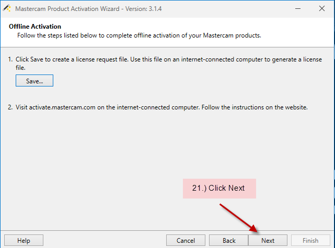Click the Offline Activation heading
The width and height of the screenshot is (335, 248).
coord(35,27)
